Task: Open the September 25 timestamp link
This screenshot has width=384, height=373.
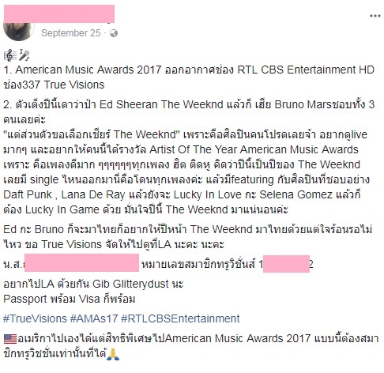Action: pyautogui.click(x=71, y=33)
